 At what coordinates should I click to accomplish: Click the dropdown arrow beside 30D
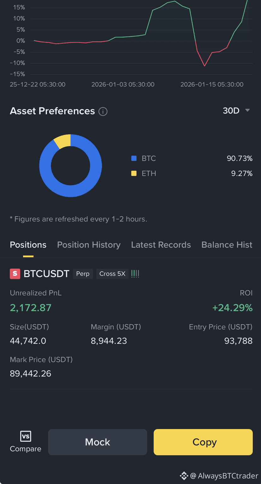tap(247, 110)
